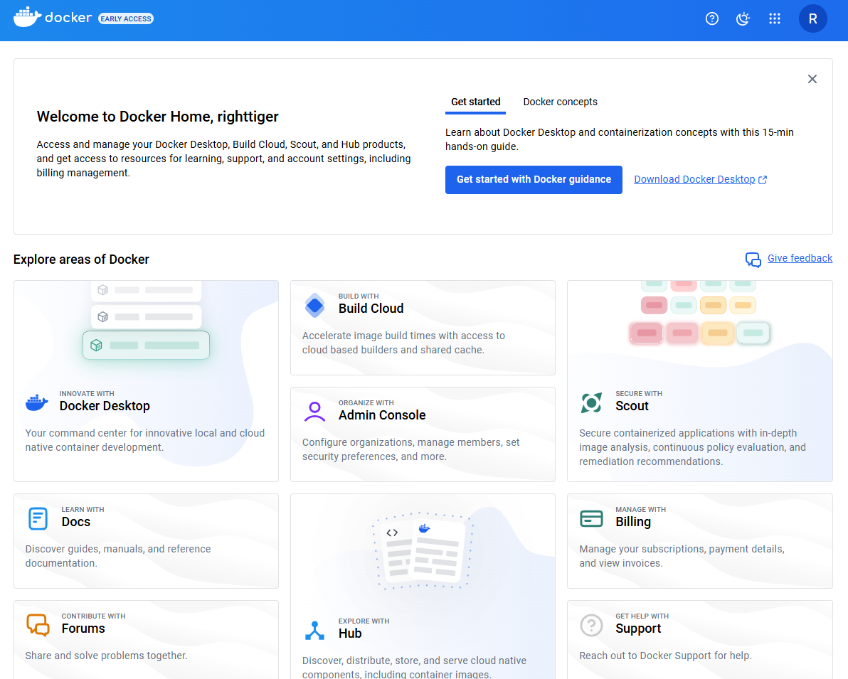848x679 pixels.
Task: Close the welcome banner
Action: point(812,79)
